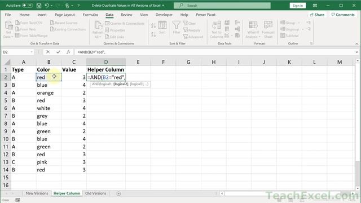Viewport: 361px width, 203px height.
Task: Click the Relationships icon
Action: (237, 29)
